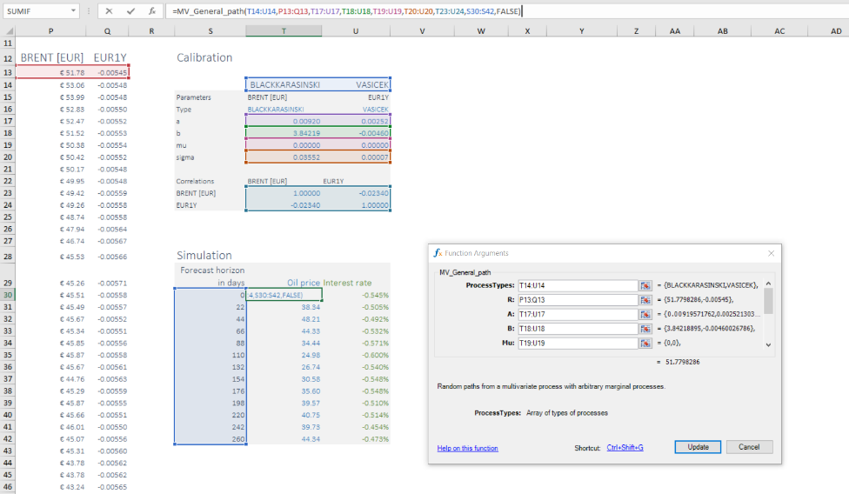Open the Help on this function link
This screenshot has height=494, width=849.
tap(467, 448)
